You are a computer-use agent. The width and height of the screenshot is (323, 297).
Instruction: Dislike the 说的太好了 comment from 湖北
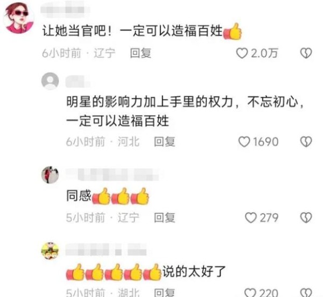(306, 293)
